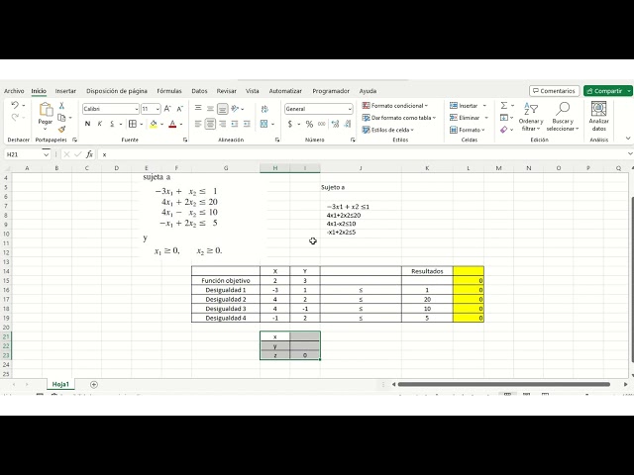Image resolution: width=634 pixels, height=475 pixels.
Task: Click the merge and center icon
Action: [264, 124]
